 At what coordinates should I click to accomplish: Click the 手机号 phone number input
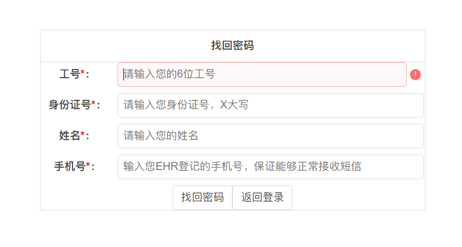(271, 167)
